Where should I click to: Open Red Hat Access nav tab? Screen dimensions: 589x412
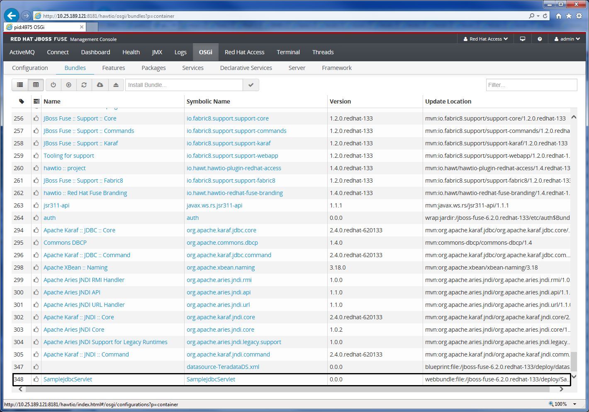pyautogui.click(x=244, y=52)
